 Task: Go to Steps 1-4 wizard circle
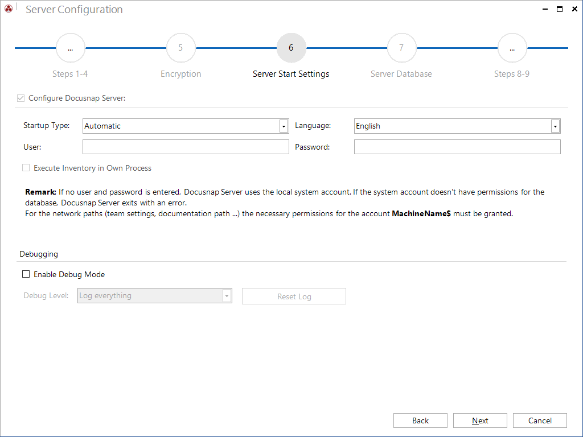coord(70,48)
